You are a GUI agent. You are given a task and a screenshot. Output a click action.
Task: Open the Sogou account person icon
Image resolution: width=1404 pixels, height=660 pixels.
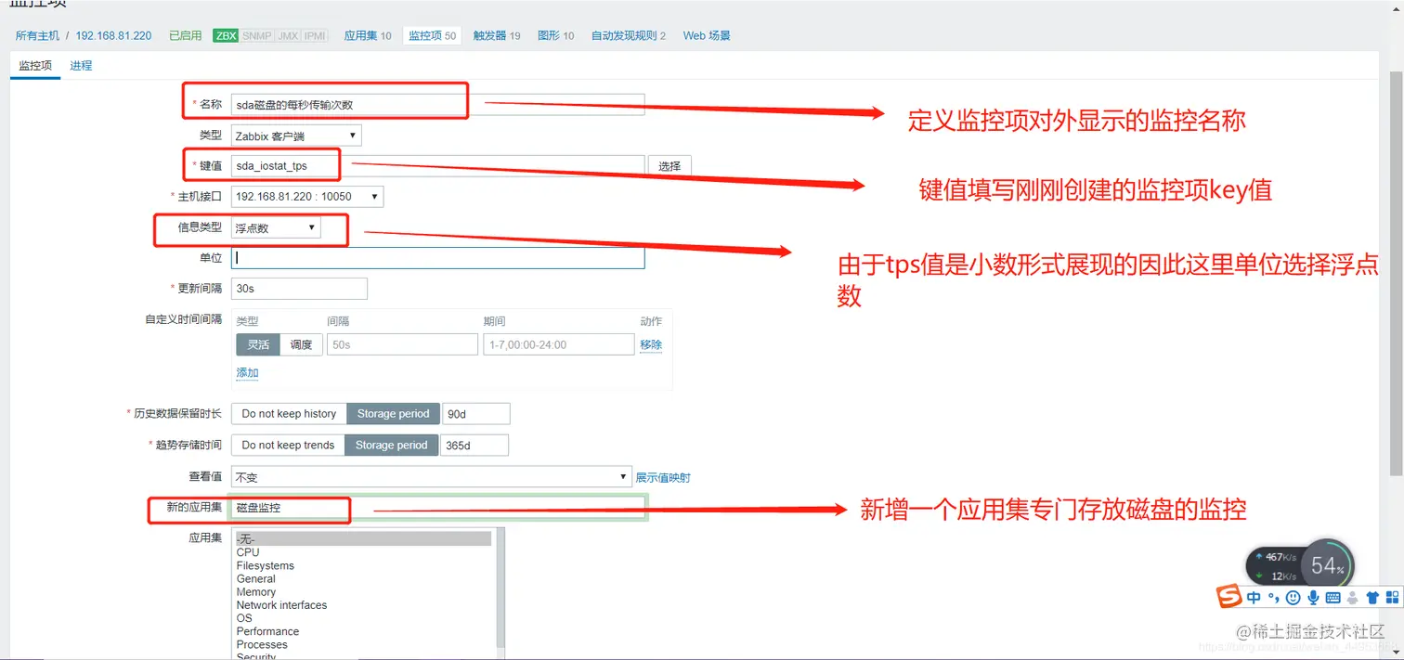1352,597
